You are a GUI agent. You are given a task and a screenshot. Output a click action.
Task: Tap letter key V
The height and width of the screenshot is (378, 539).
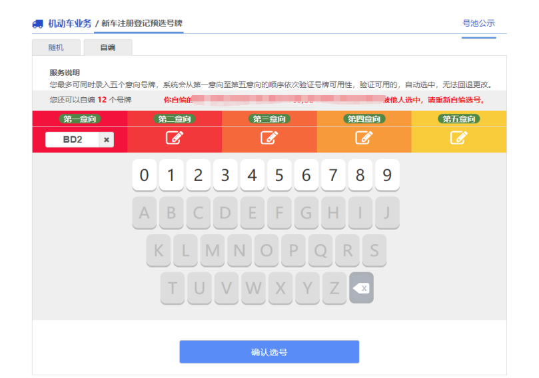pyautogui.click(x=227, y=288)
